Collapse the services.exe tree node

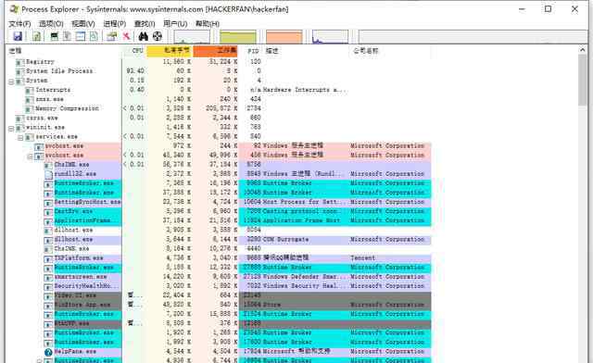pyautogui.click(x=20, y=137)
